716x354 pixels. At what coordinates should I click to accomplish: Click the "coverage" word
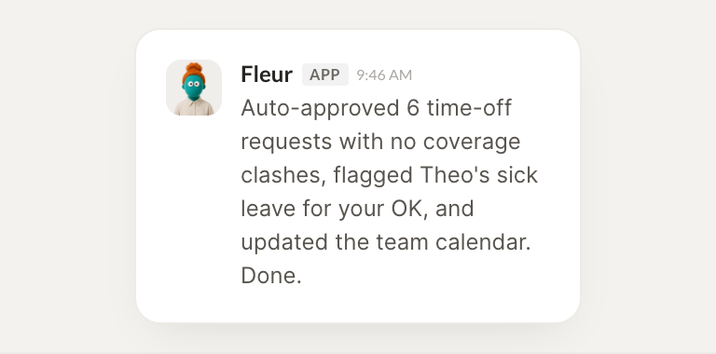472,143
